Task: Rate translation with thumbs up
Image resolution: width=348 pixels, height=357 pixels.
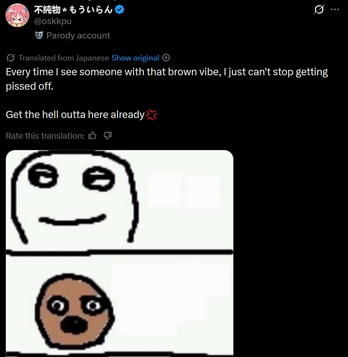Action: click(x=92, y=136)
